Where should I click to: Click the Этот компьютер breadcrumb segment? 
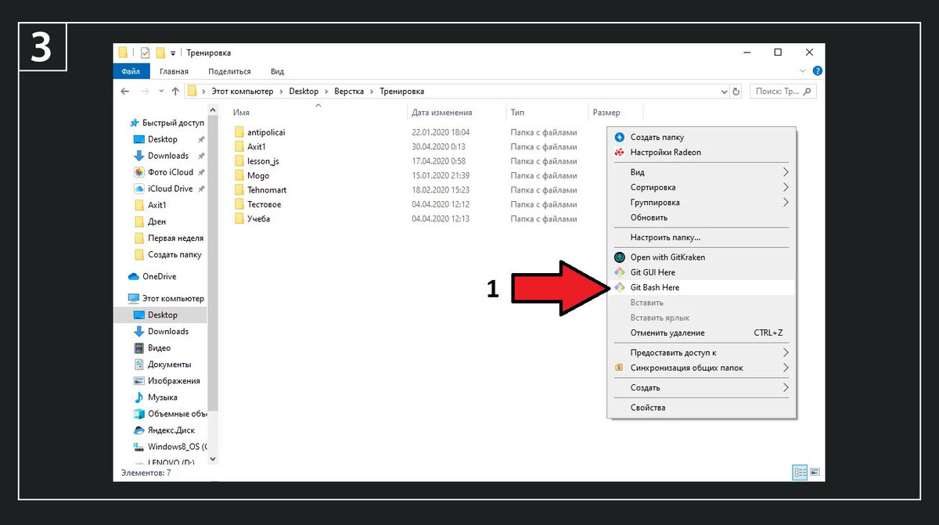(242, 92)
